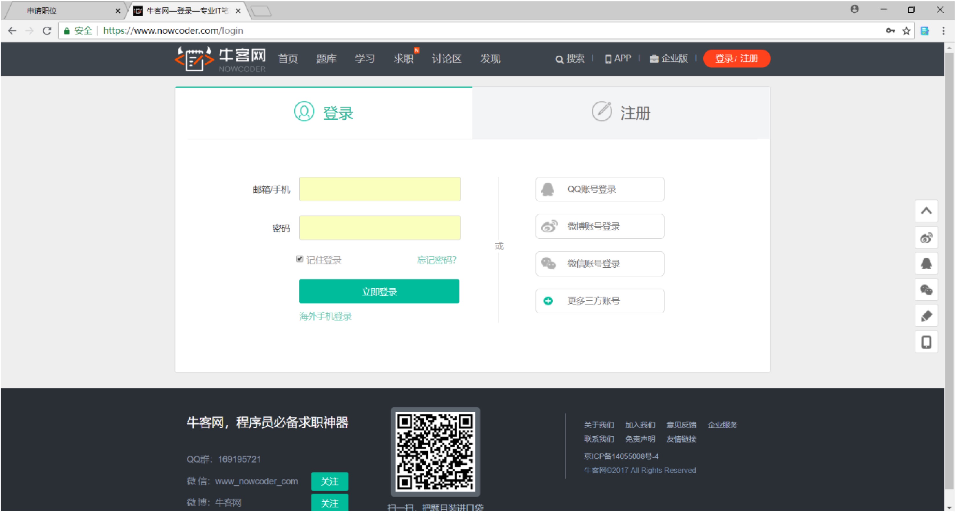The image size is (956, 514).
Task: Click the search magnifier icon in navbar
Action: [559, 59]
